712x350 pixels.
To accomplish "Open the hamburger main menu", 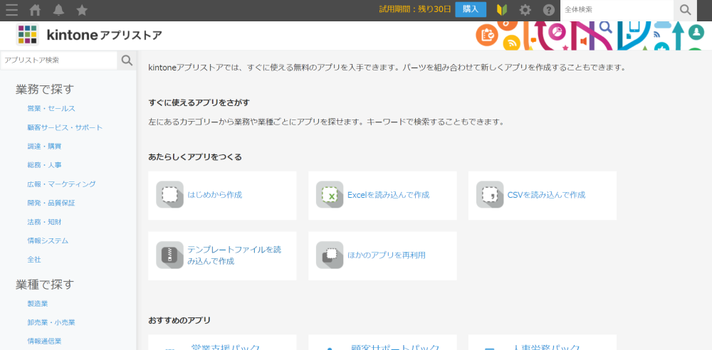I will pos(12,10).
